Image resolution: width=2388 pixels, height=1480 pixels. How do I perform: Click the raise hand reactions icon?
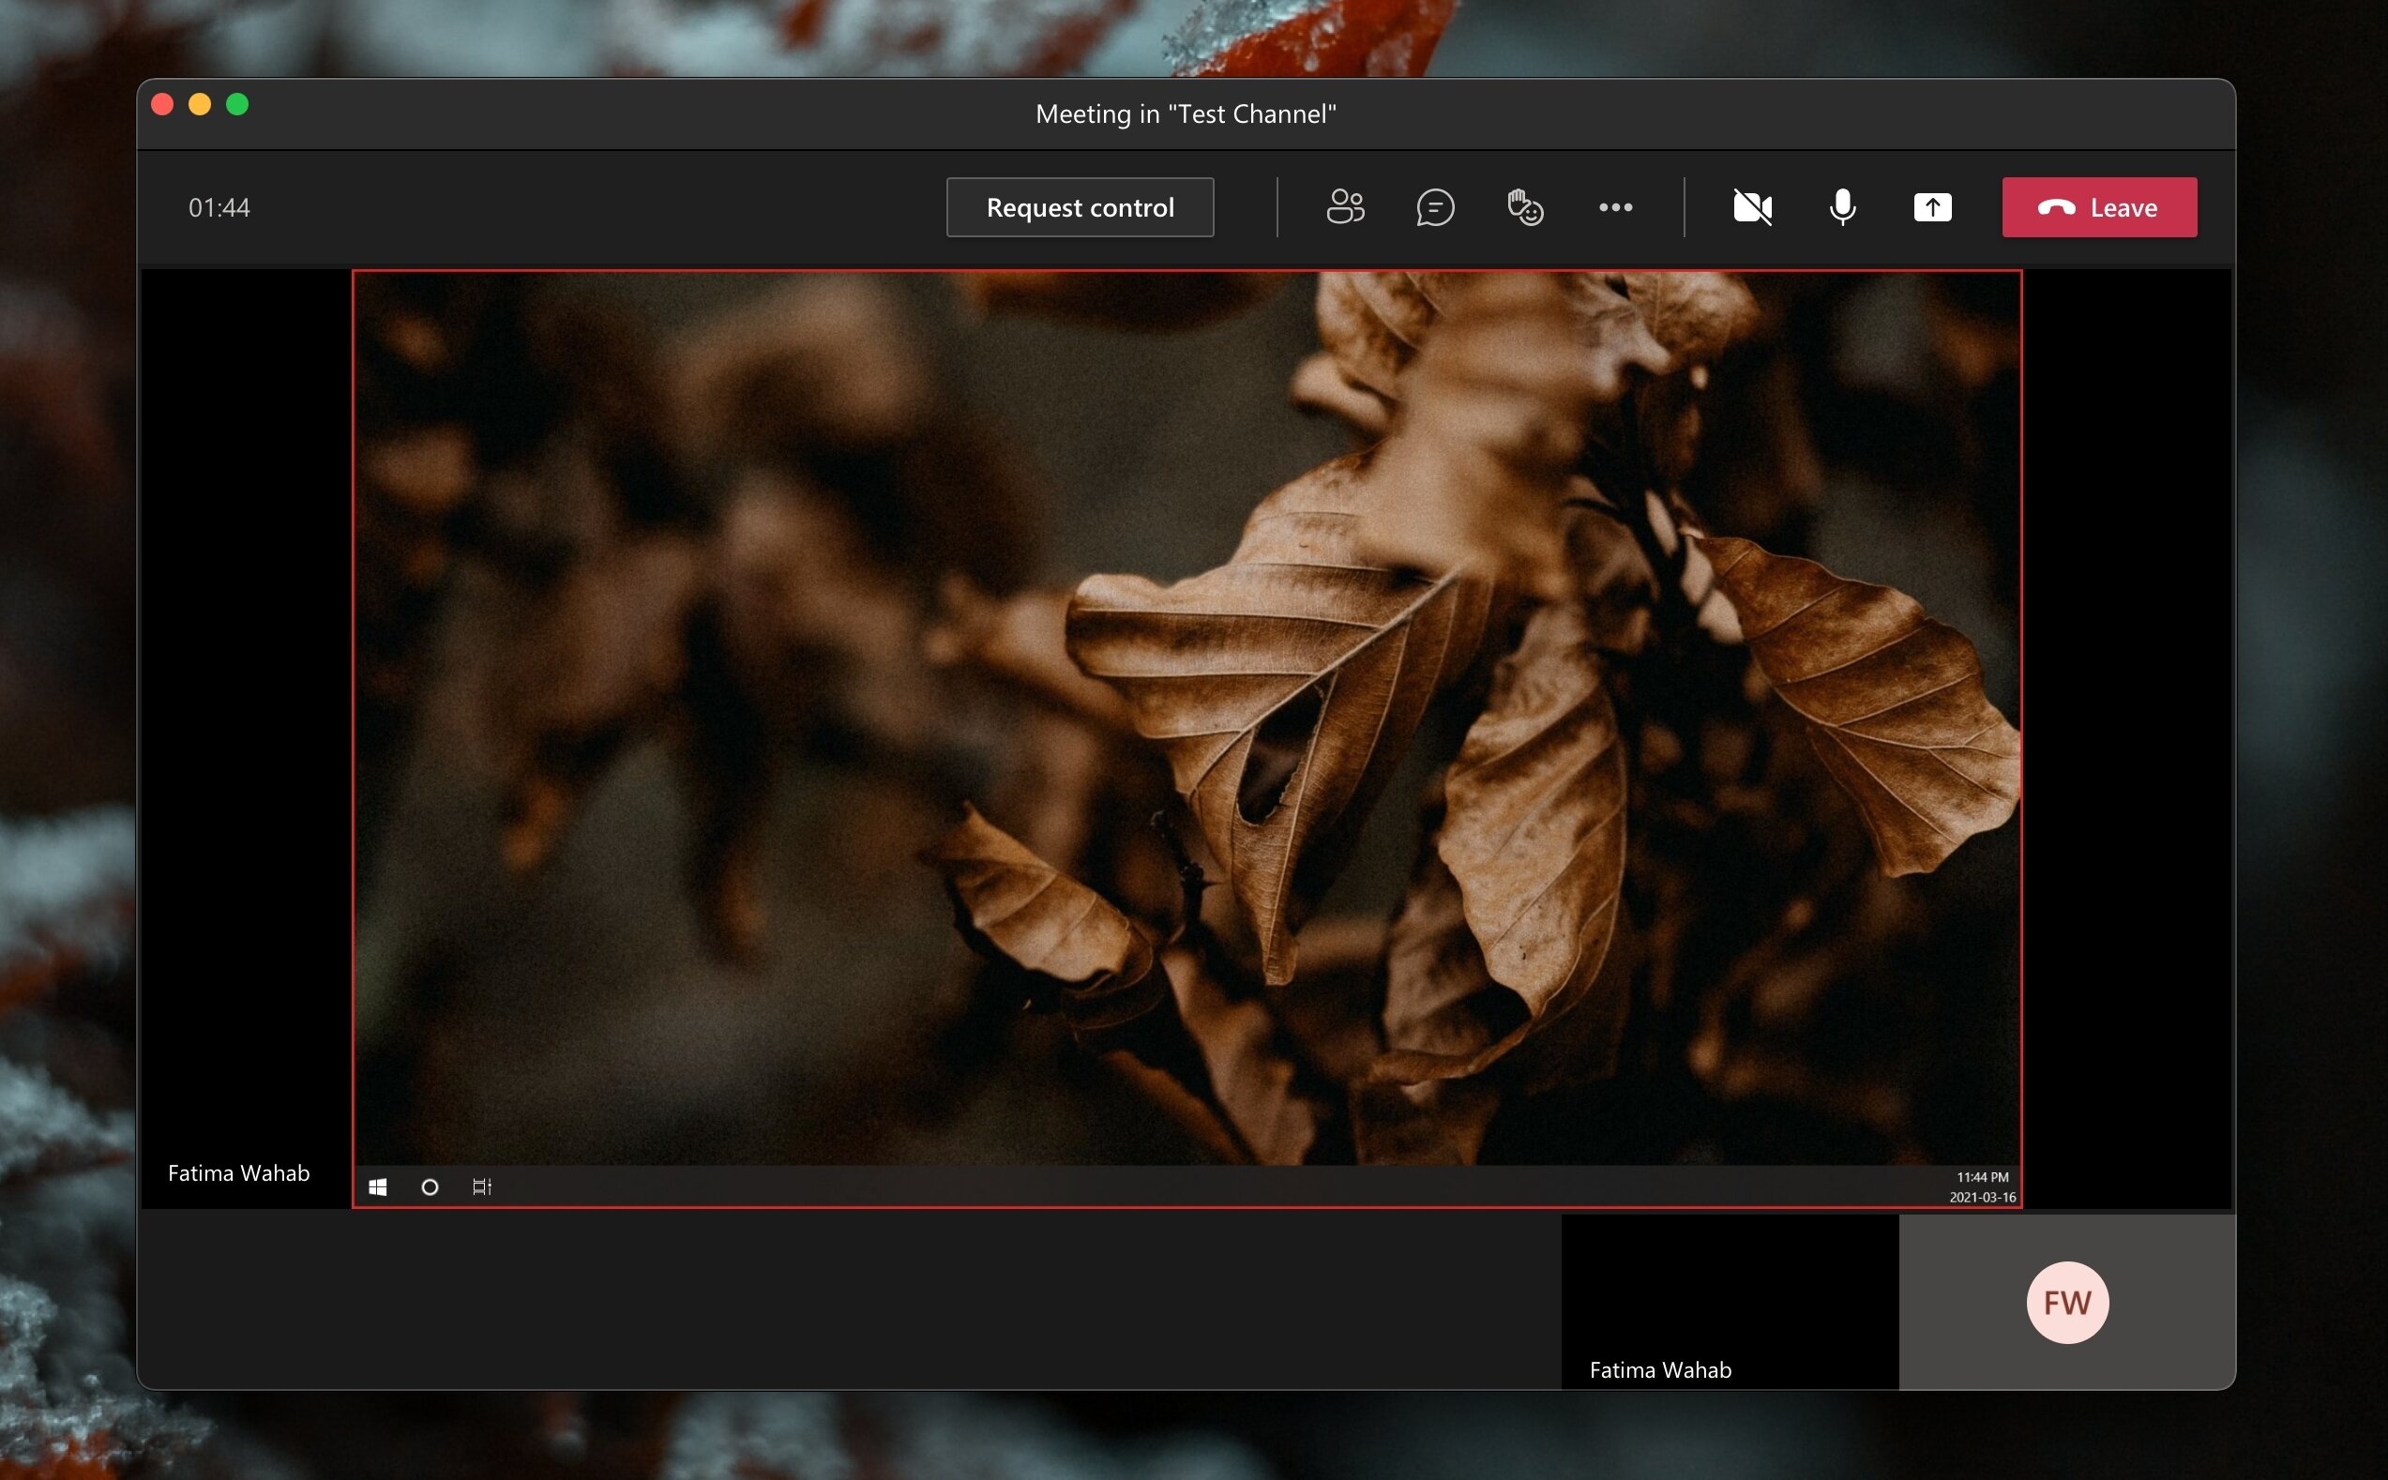1525,206
